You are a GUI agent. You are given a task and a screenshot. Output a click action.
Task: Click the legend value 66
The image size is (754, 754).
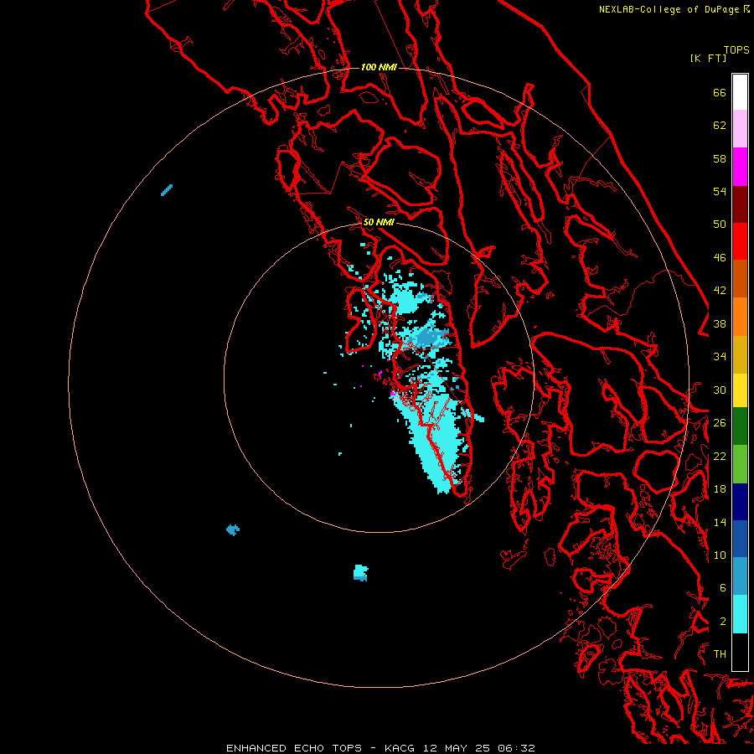tap(720, 92)
